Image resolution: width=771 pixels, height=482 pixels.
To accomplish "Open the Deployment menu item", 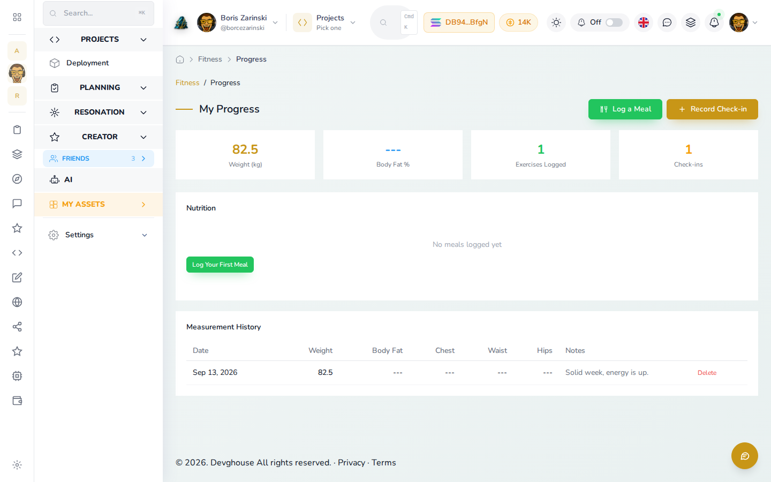I will tap(99, 63).
